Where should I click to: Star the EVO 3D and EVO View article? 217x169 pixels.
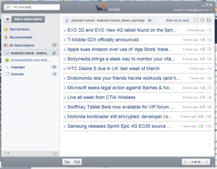pos(65,30)
